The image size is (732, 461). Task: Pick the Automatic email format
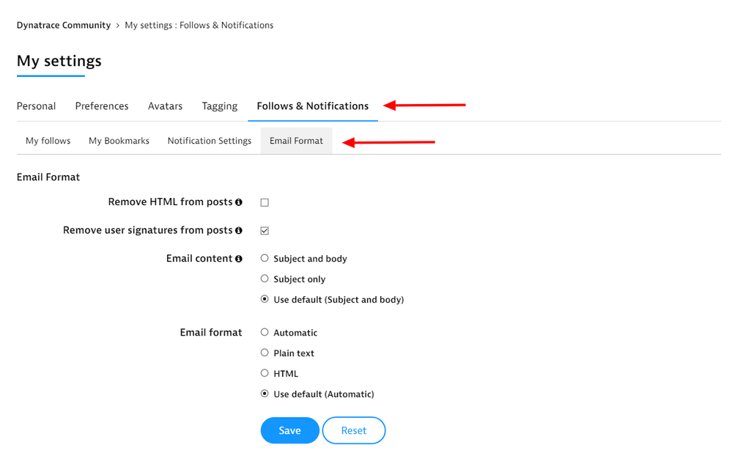pos(265,333)
